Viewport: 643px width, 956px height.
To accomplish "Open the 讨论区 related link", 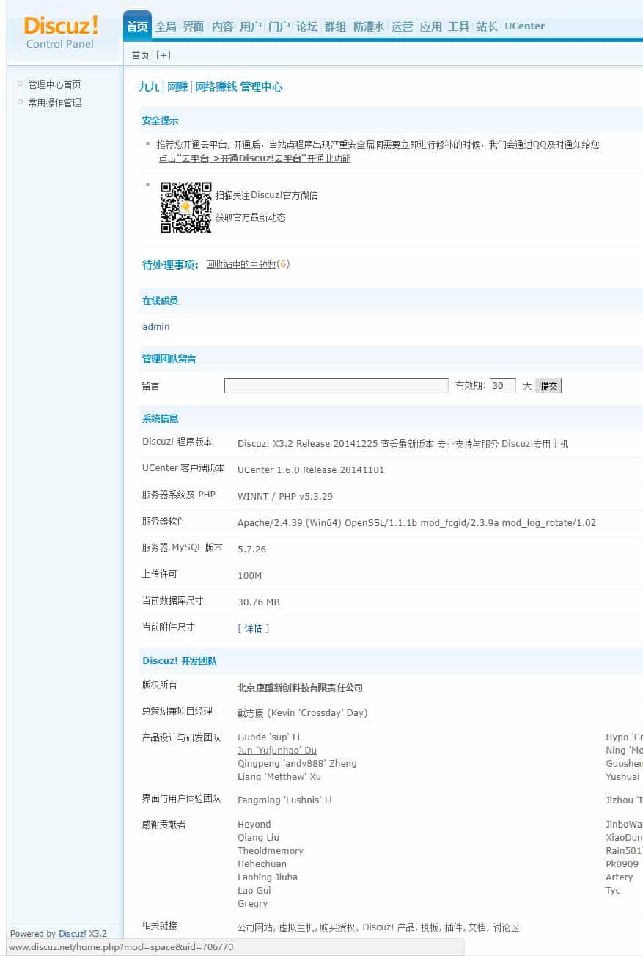I will pos(506,928).
